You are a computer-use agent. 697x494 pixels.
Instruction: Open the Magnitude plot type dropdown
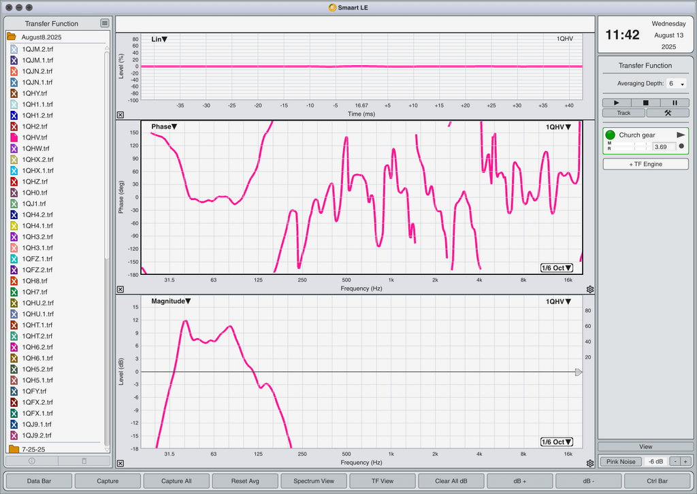[171, 301]
